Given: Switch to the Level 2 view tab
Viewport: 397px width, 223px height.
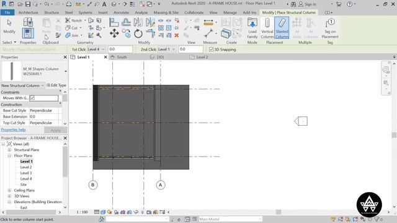Looking at the screenshot, I should [x=202, y=57].
